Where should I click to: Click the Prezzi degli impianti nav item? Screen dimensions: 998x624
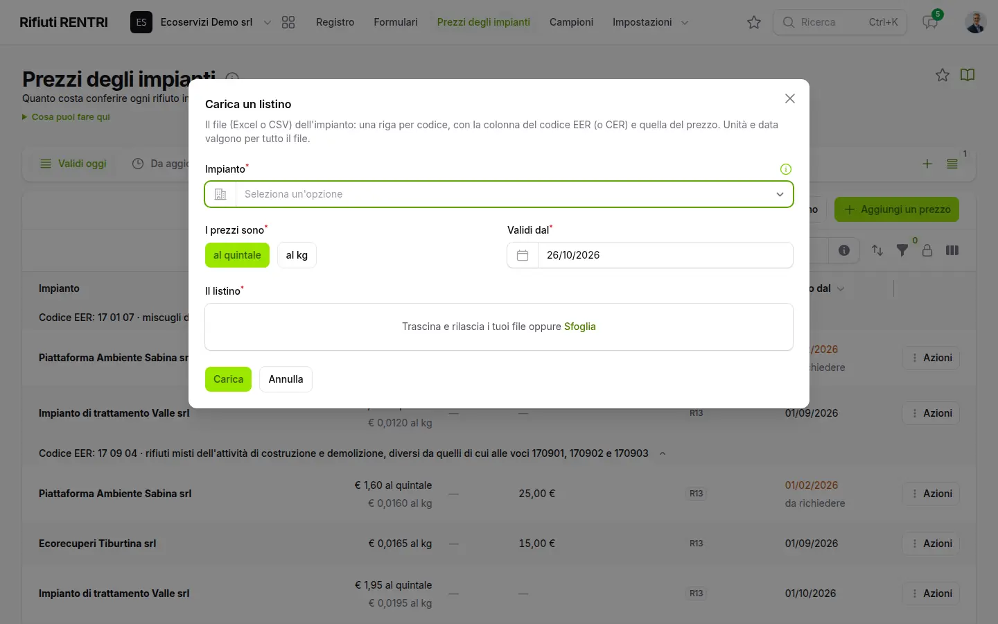(x=484, y=22)
